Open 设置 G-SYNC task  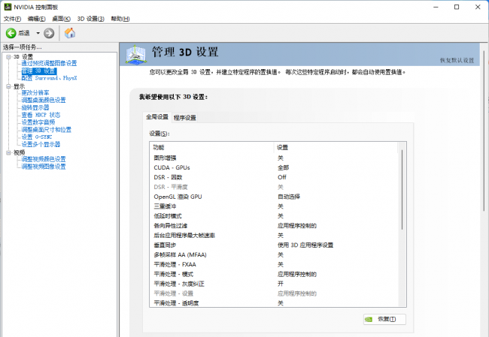click(x=37, y=137)
